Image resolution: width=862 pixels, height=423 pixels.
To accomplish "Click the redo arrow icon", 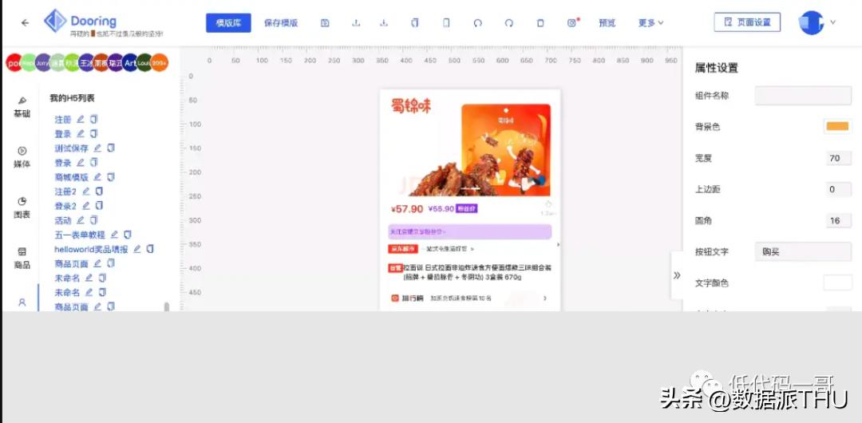I will pos(509,22).
